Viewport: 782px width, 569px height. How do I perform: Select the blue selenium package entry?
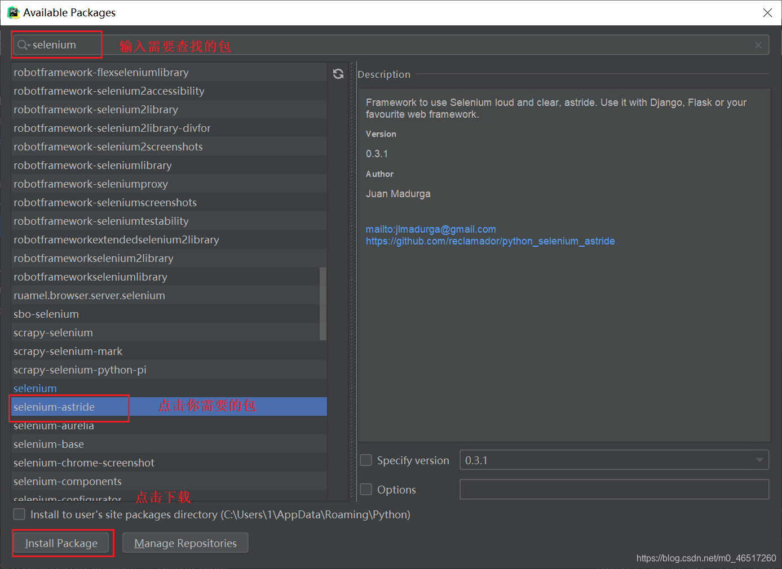point(169,388)
